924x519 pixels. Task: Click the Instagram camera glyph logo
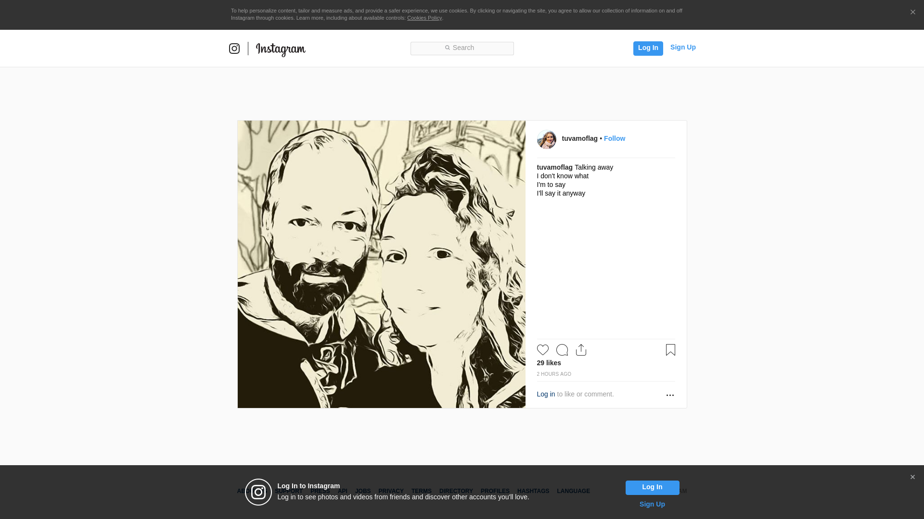click(x=234, y=49)
